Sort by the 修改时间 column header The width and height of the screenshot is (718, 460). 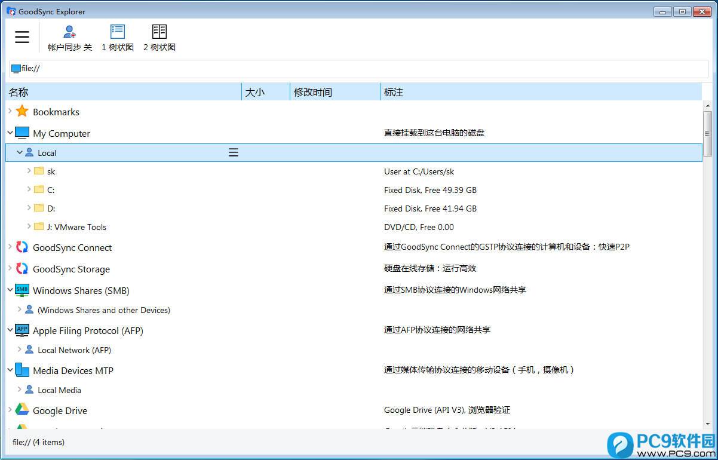(x=335, y=92)
